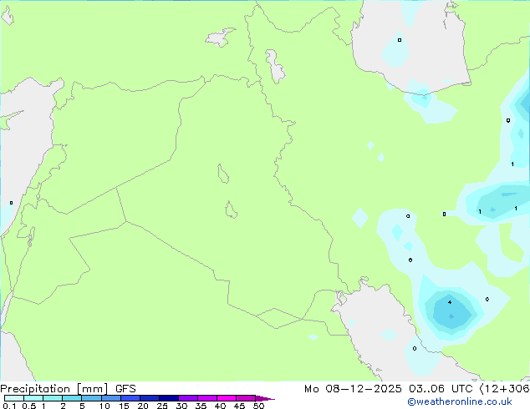Select the 20–25 mm dark blue swatch

pos(149,398)
